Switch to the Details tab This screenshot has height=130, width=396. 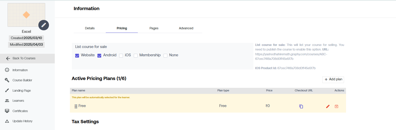[x=90, y=28]
